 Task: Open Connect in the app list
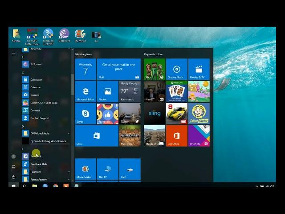(x=46, y=110)
